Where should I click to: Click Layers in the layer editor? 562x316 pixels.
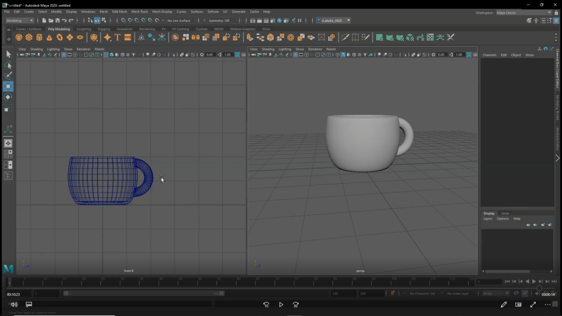pos(487,219)
